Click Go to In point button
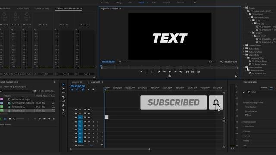 [159, 72]
